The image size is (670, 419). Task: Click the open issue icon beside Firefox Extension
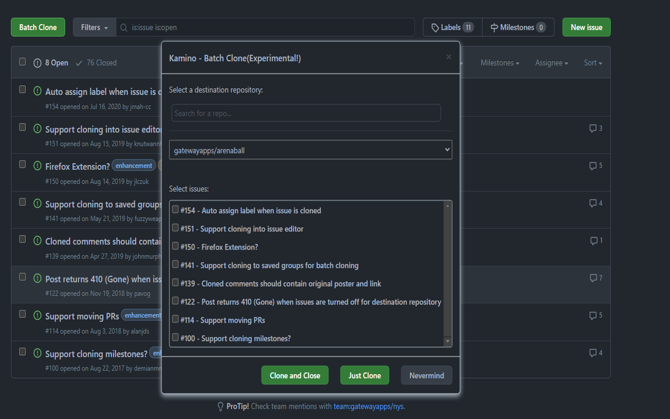37,166
